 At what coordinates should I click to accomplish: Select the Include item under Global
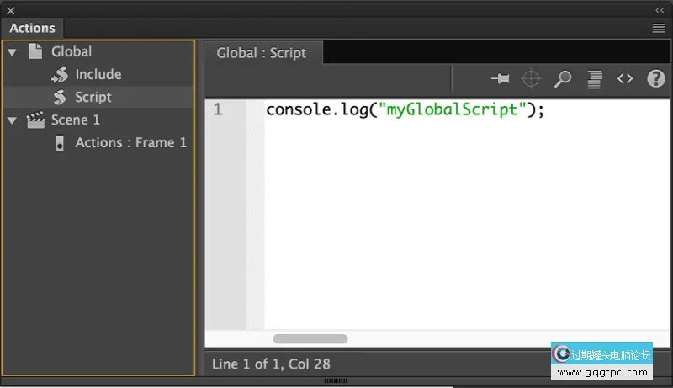pos(98,74)
